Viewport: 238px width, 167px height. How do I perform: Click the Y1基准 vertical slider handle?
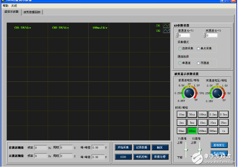[x=186, y=150]
